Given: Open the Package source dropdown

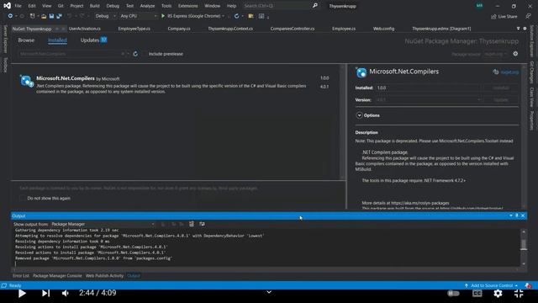Looking at the screenshot, I should click(x=495, y=54).
